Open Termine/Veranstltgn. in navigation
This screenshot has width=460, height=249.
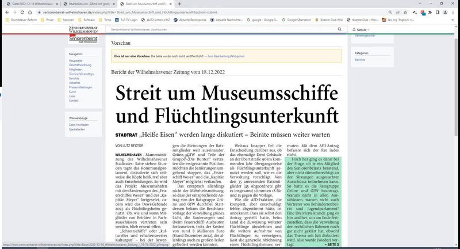click(x=81, y=74)
